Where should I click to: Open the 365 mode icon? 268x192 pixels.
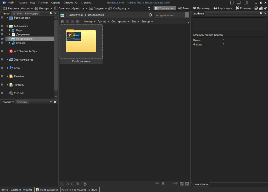[x=256, y=8]
